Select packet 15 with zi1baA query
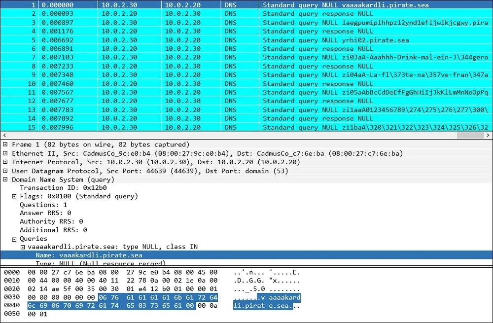The height and width of the screenshot is (323, 493). [246, 127]
